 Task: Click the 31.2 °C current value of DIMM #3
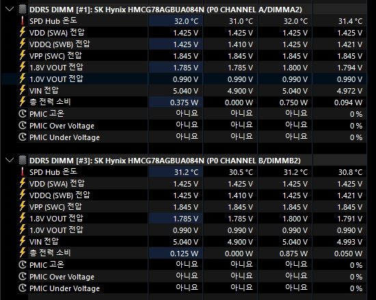click(x=187, y=172)
